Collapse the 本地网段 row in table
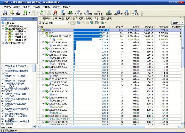The height and width of the screenshot is (133, 185). 40,30
